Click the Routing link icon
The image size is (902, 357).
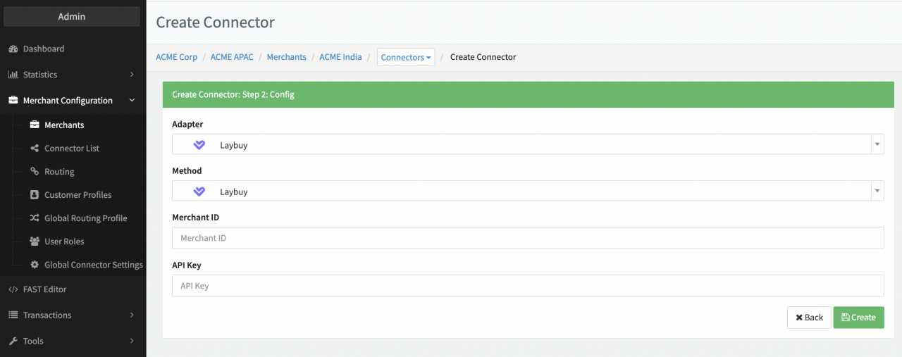(x=35, y=172)
